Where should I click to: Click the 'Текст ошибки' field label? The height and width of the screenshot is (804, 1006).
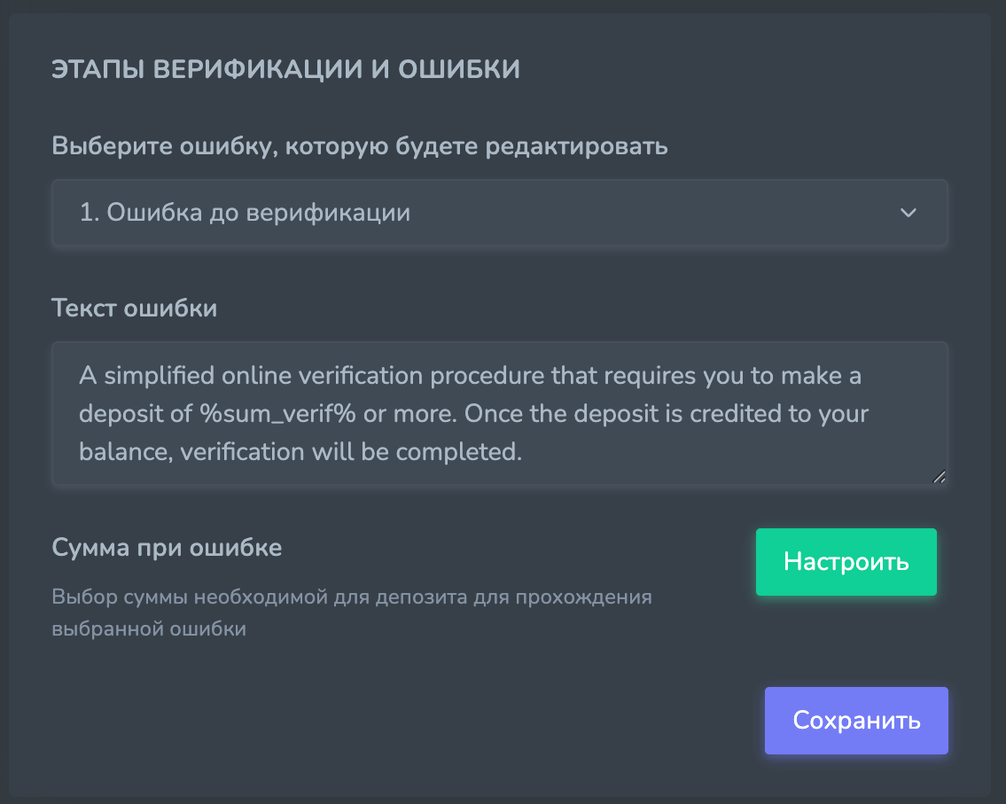point(135,308)
